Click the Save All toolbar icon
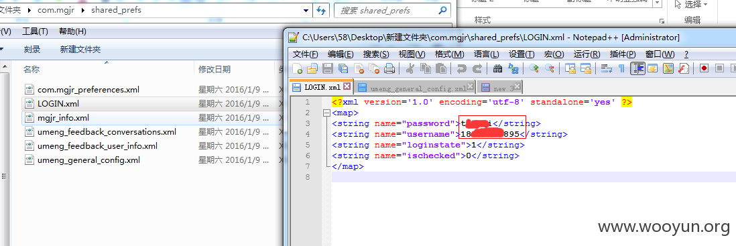 click(343, 69)
